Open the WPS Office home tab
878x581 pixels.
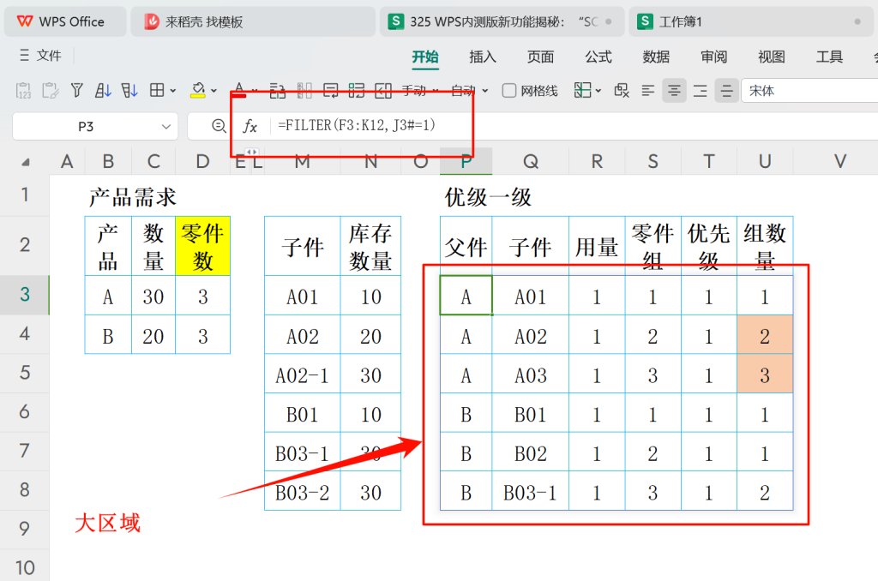[64, 21]
